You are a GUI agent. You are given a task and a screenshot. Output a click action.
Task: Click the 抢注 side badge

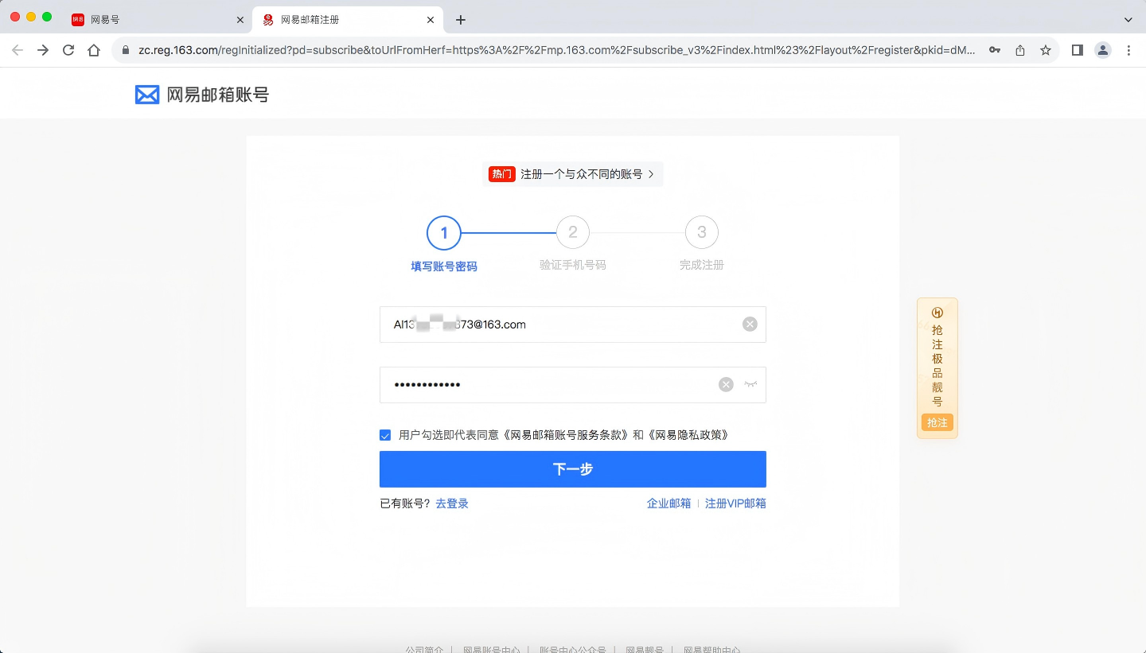tap(937, 422)
